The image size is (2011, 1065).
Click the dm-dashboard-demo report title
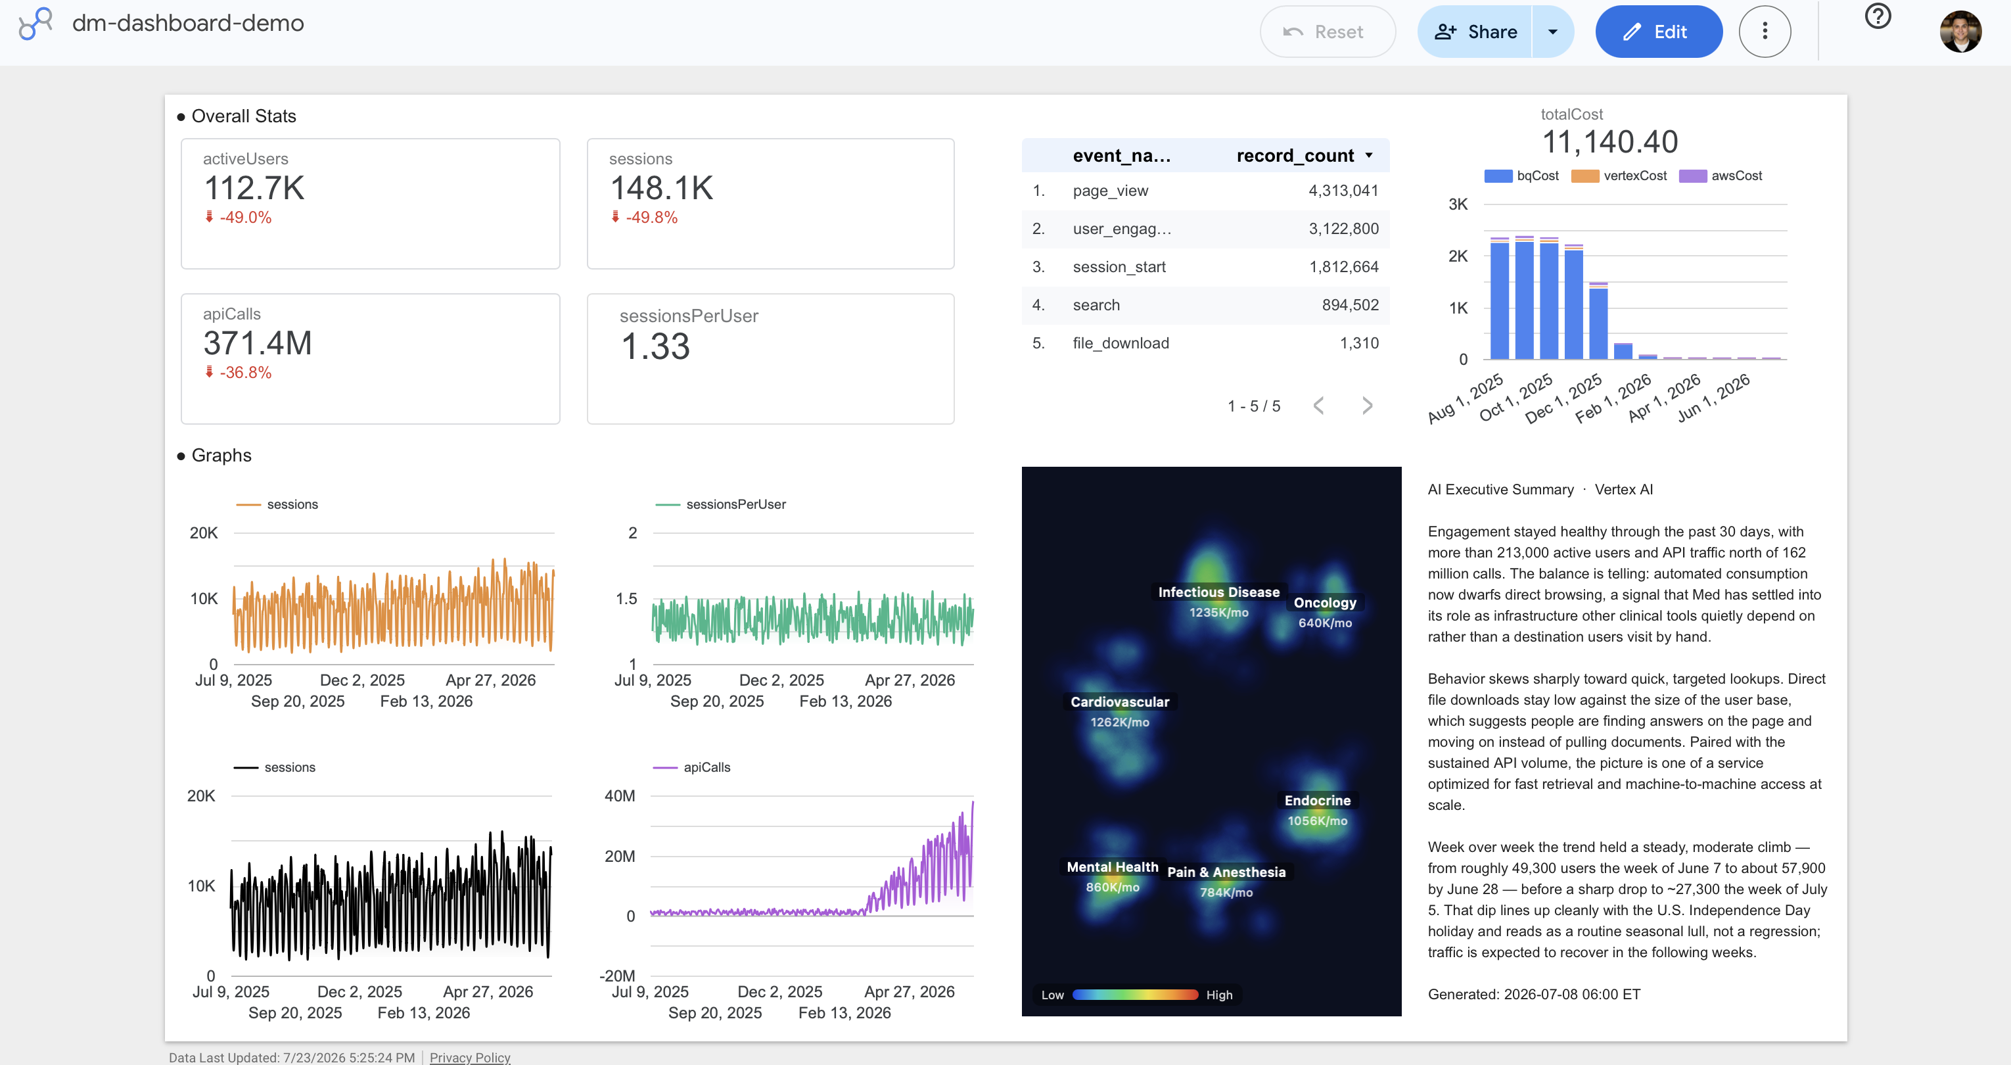tap(187, 24)
